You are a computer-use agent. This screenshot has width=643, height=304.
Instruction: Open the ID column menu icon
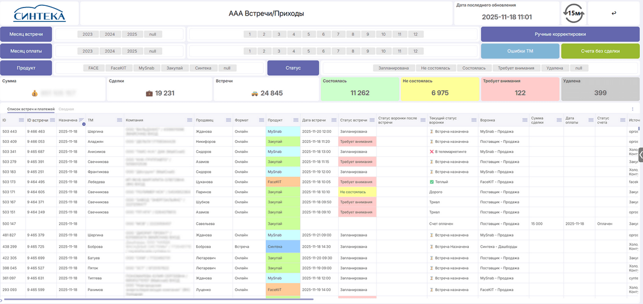click(x=21, y=120)
